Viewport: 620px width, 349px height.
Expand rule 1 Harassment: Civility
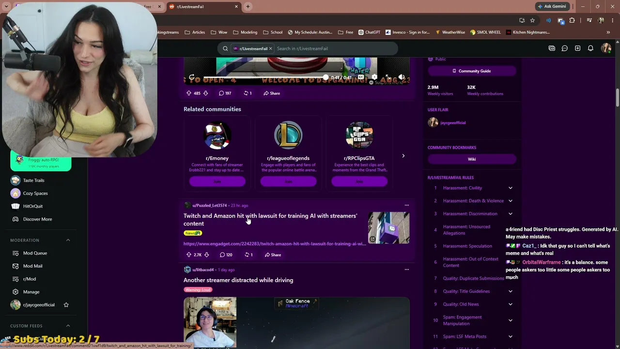pyautogui.click(x=510, y=188)
